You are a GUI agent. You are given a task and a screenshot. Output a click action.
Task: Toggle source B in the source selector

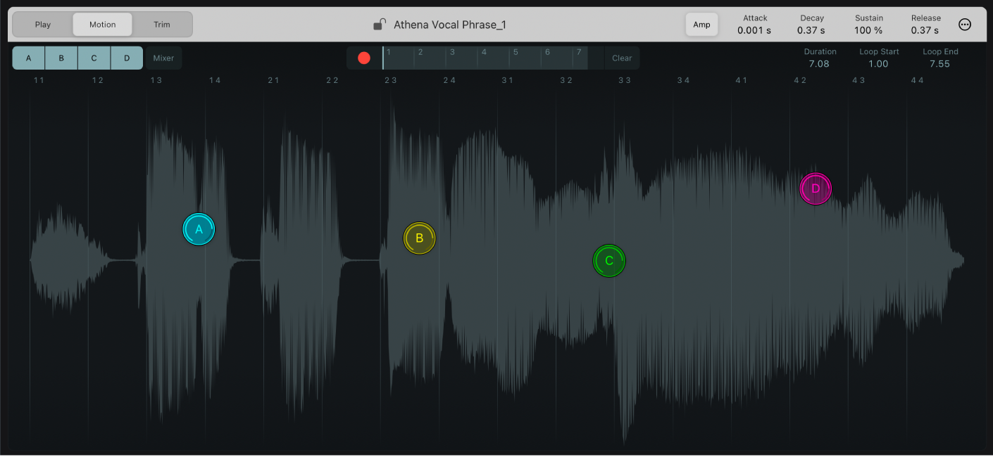[61, 58]
